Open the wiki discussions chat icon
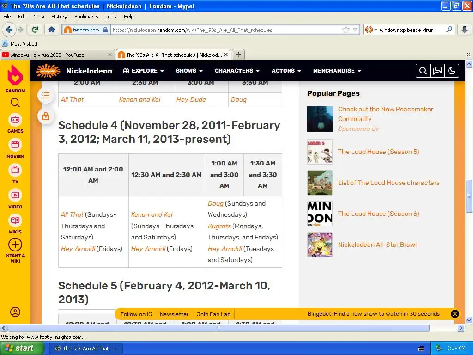 [437, 71]
